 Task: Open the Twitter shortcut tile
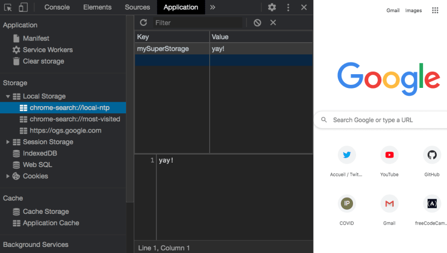346,161
